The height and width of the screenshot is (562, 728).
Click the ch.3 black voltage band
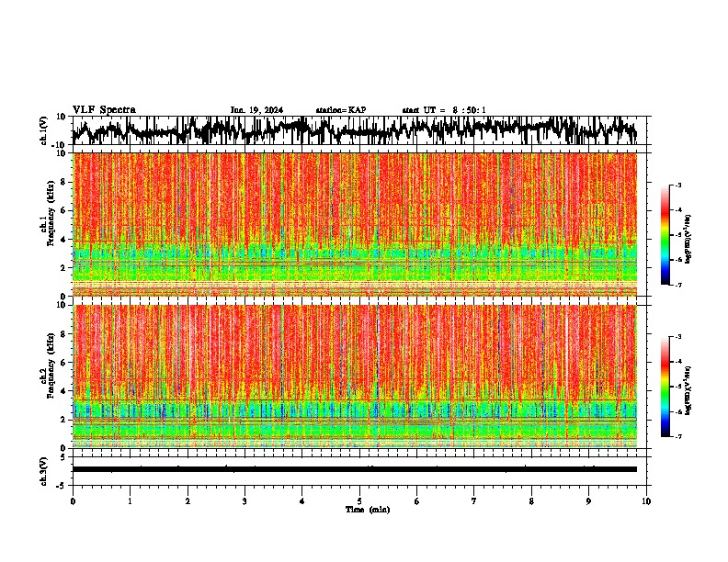coord(355,469)
